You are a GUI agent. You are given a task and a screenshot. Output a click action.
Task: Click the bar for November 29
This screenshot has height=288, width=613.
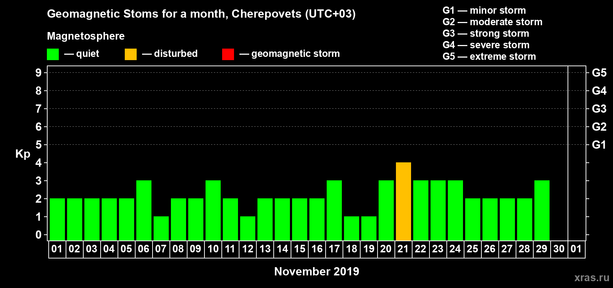pyautogui.click(x=542, y=211)
